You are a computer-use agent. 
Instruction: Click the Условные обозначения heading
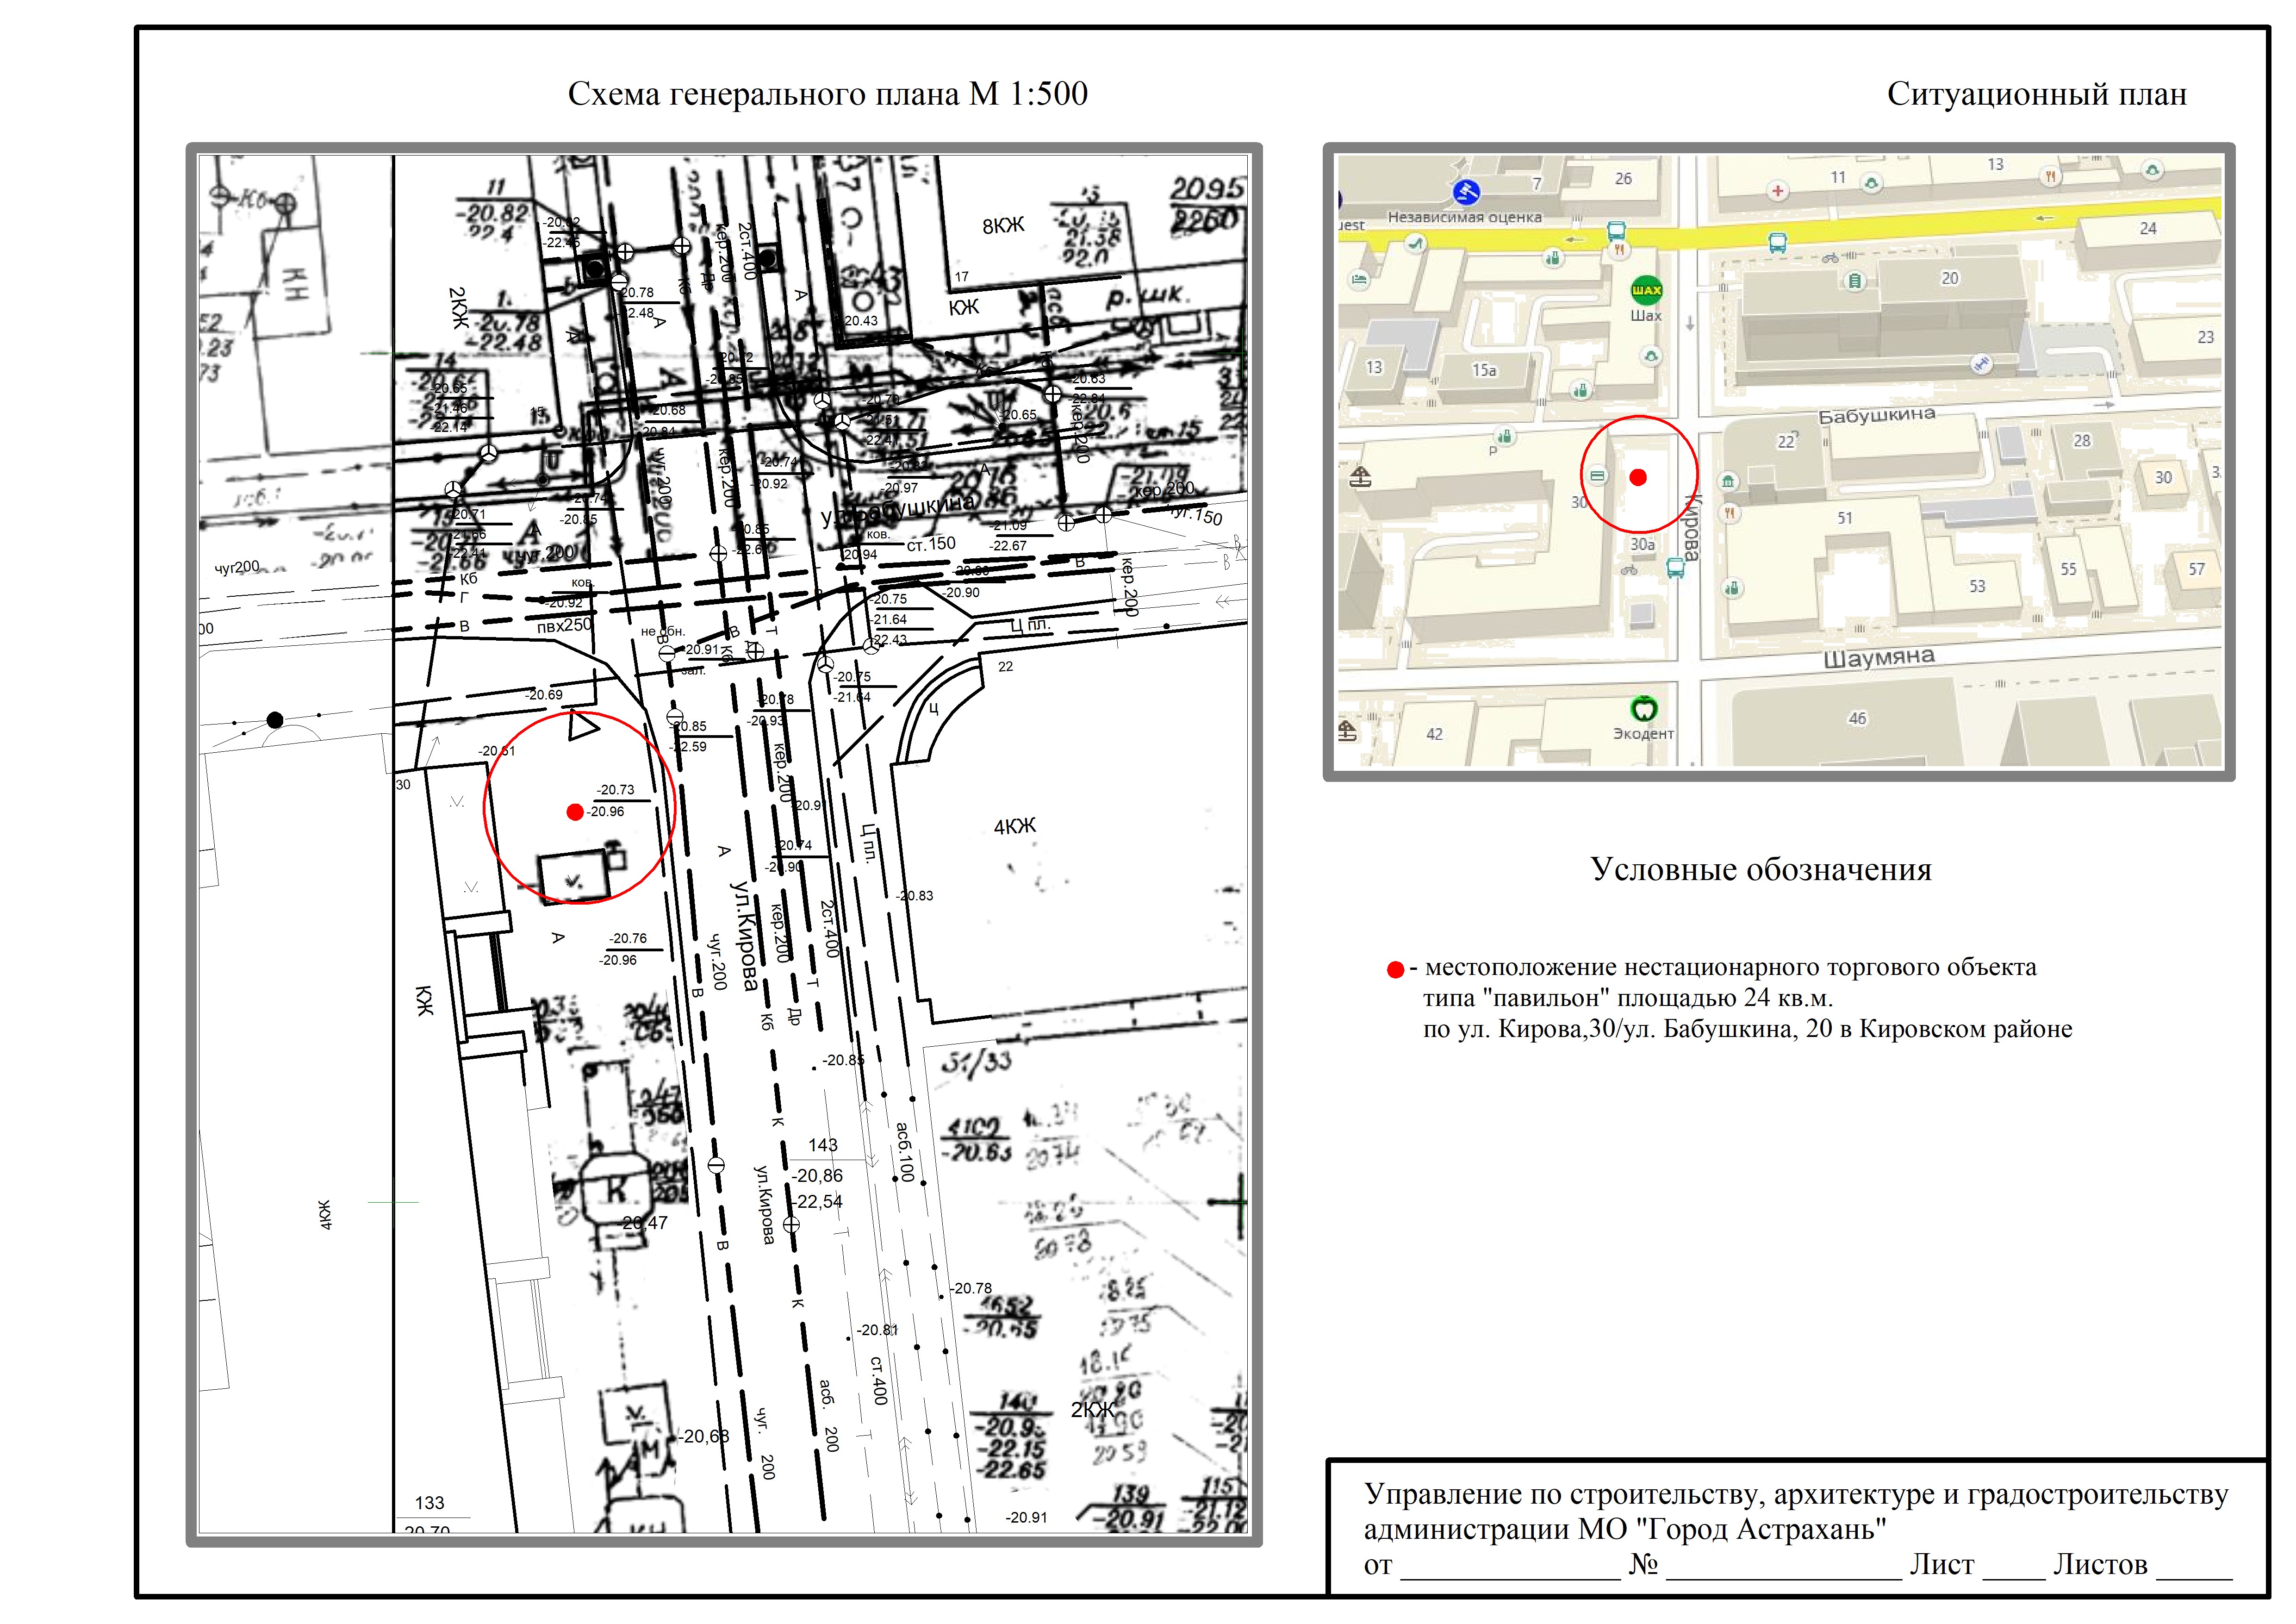point(1760,869)
